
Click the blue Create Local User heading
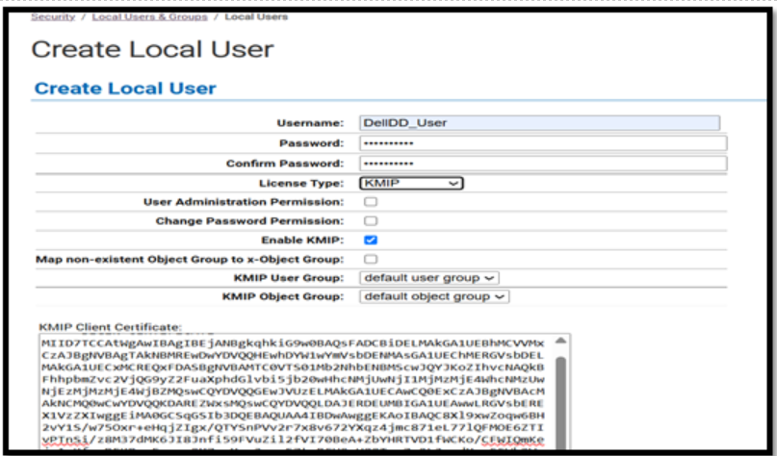(125, 89)
